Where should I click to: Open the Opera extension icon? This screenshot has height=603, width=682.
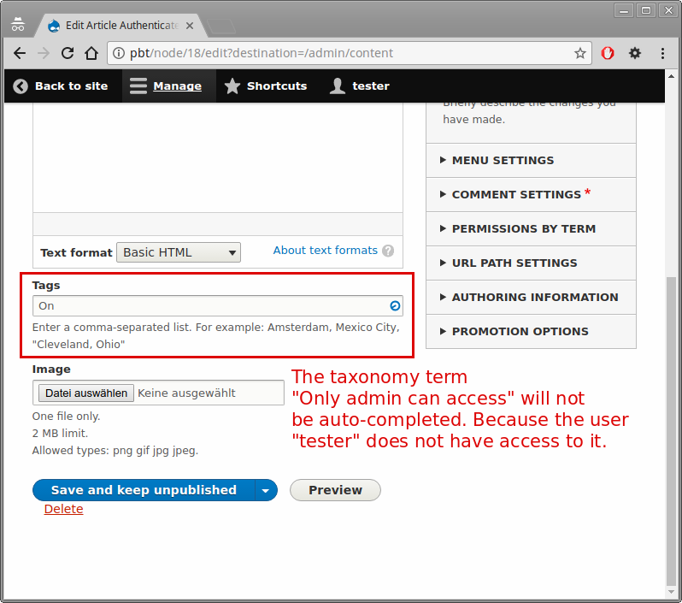coord(608,53)
